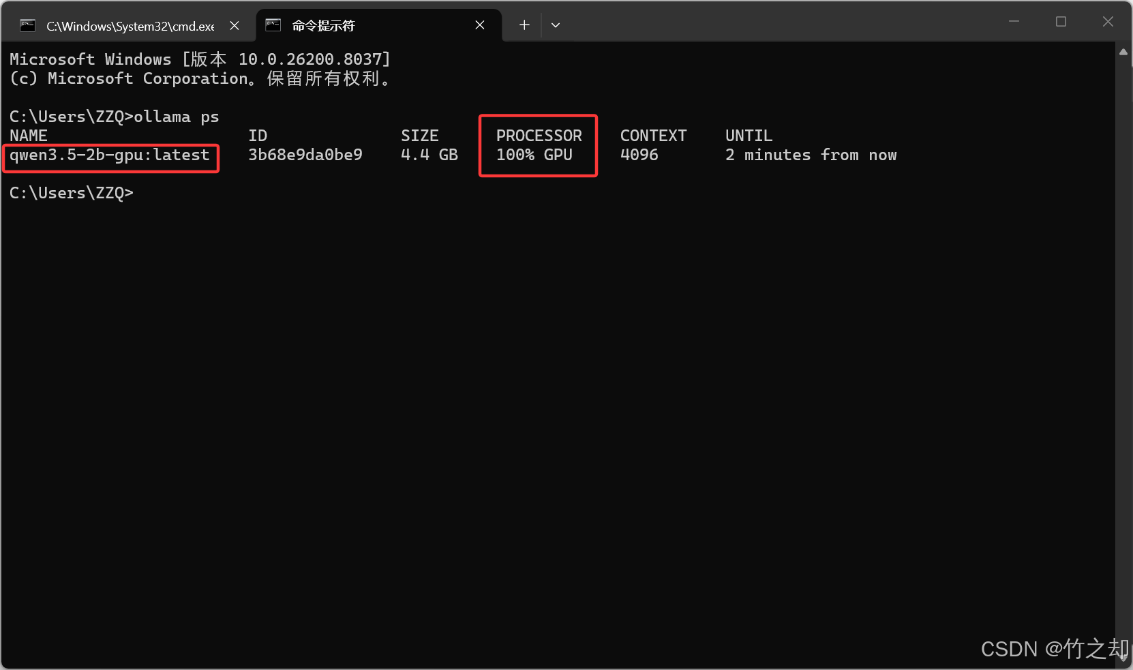Viewport: 1133px width, 670px height.
Task: Click the scrollbar up arrow
Action: 1123,52
